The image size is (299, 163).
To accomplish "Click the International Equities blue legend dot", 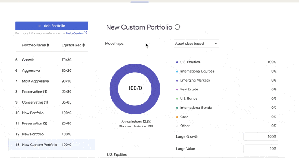I will (x=177, y=71).
